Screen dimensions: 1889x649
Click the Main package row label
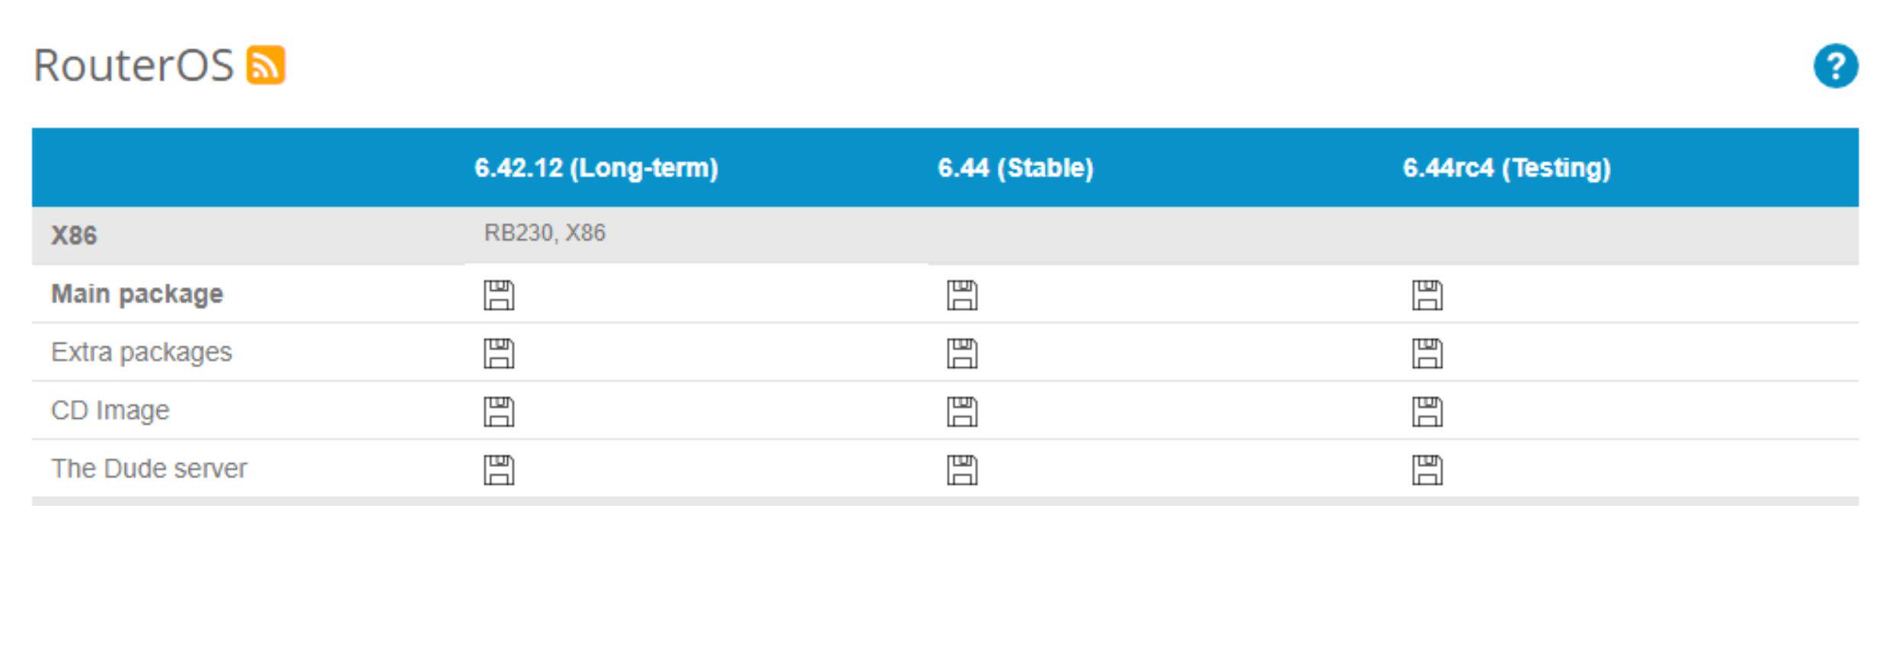137,294
